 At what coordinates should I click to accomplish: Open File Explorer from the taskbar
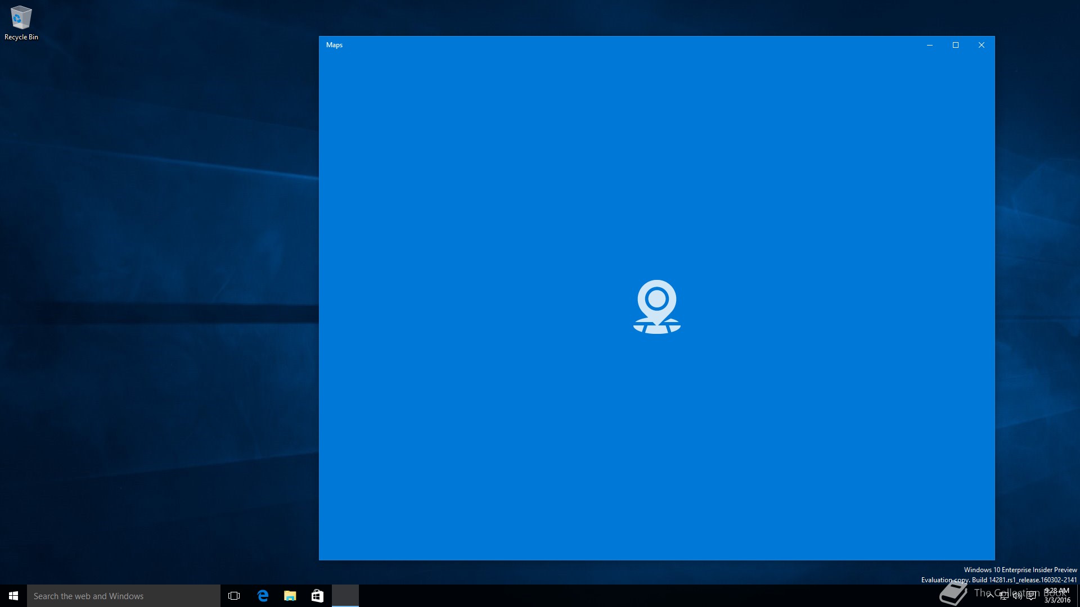(290, 596)
